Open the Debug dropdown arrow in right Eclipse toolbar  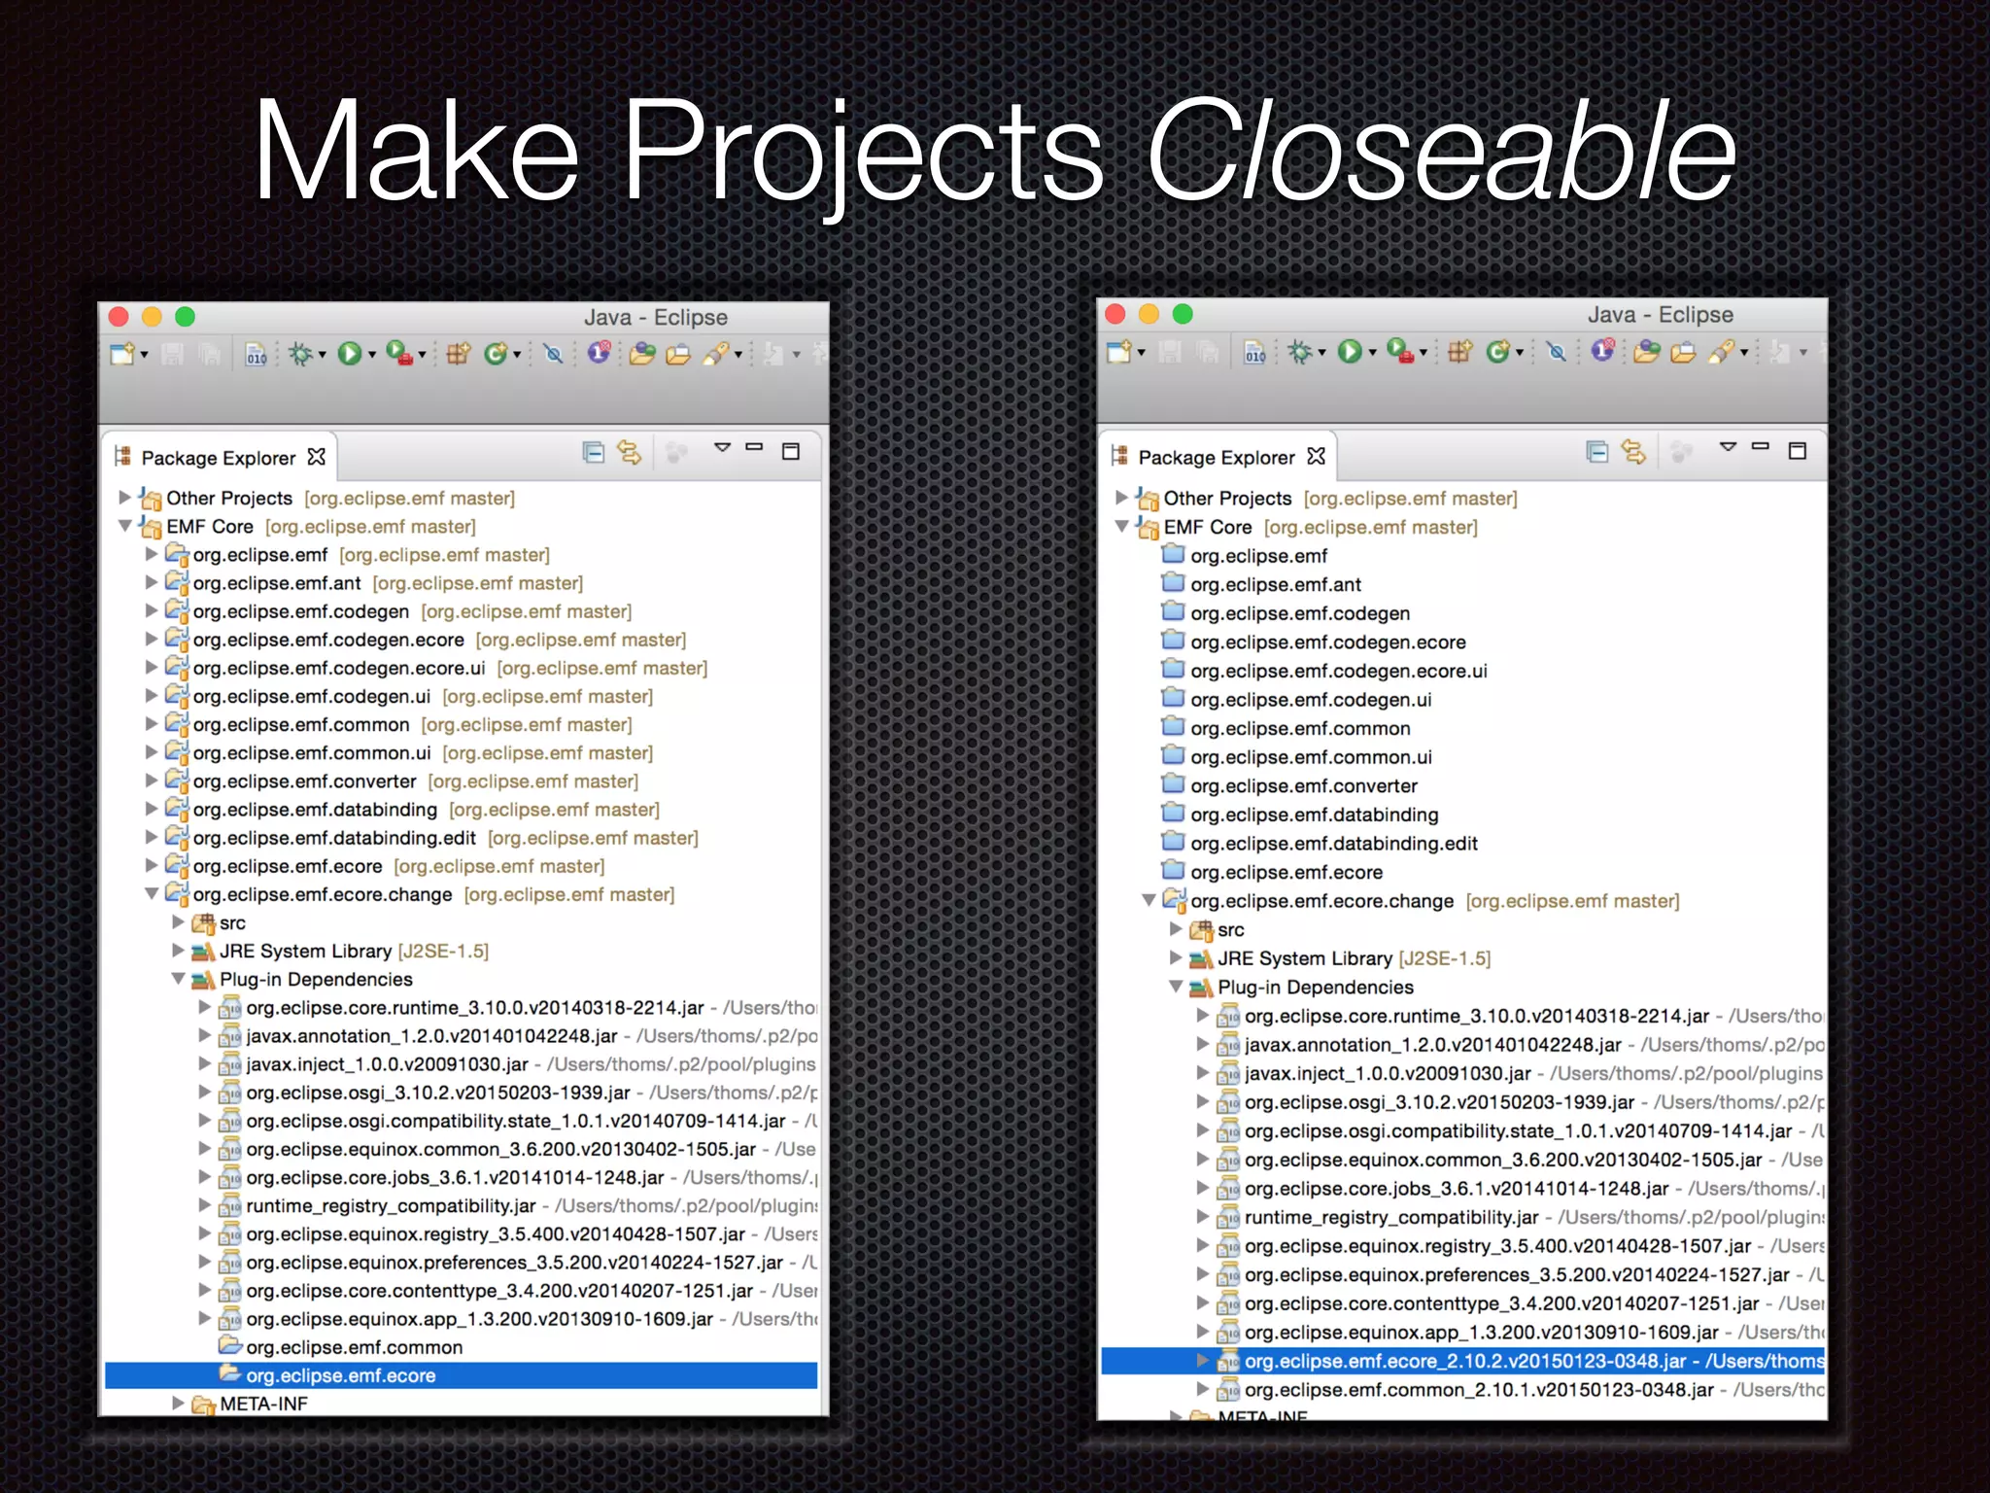[x=1321, y=354]
